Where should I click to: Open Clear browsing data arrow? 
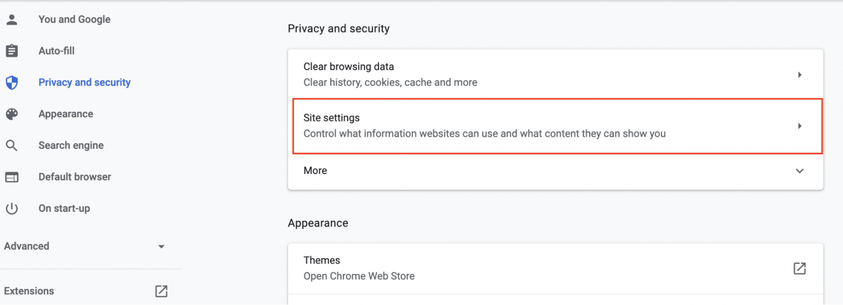pyautogui.click(x=799, y=75)
